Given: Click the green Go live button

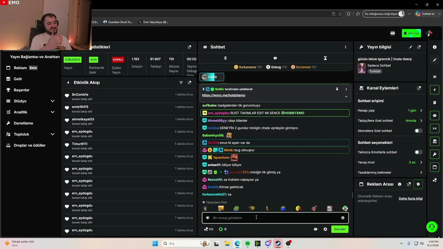Looking at the screenshot, I should [411, 33].
